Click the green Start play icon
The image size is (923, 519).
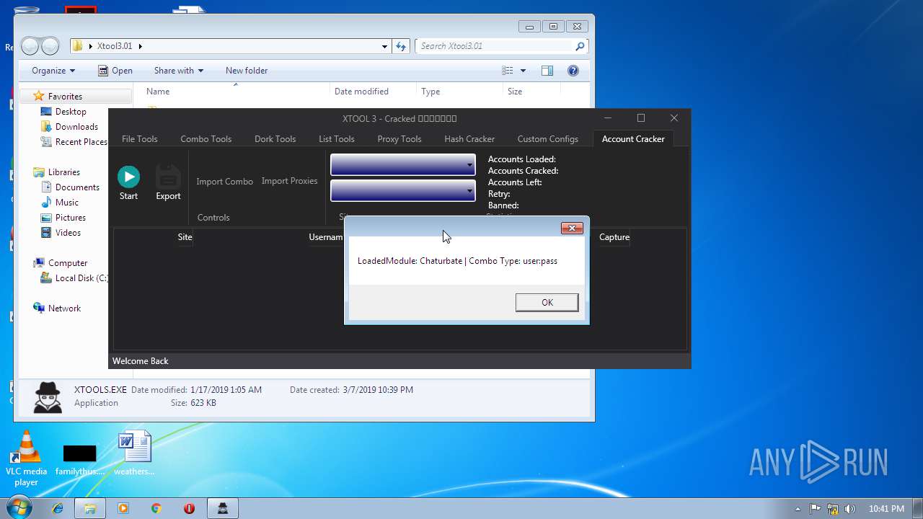tap(128, 177)
